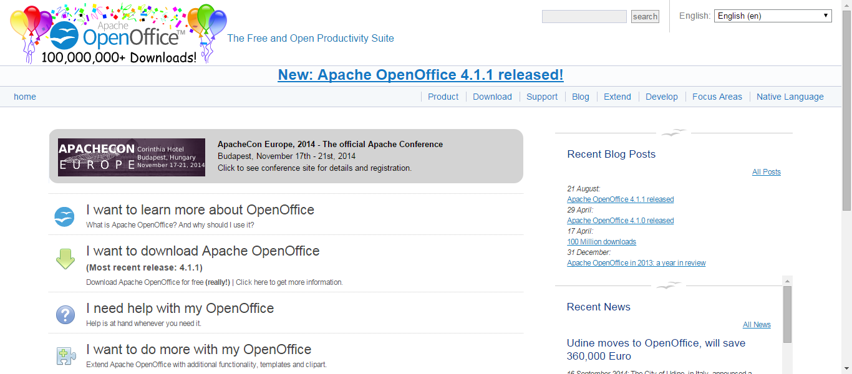Click the 'Recent News' heading

point(599,307)
